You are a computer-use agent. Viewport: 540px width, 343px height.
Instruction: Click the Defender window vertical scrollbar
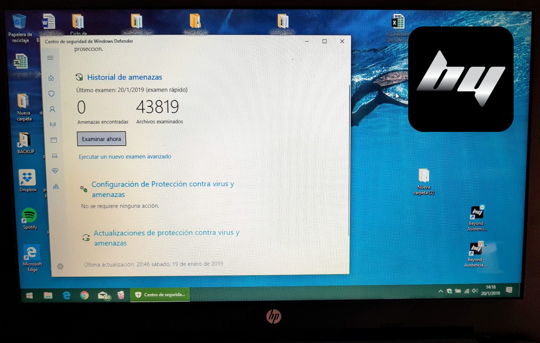click(x=349, y=158)
